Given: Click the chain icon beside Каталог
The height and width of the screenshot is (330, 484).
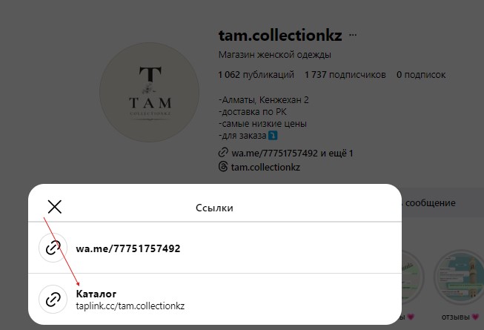Looking at the screenshot, I should (53, 299).
